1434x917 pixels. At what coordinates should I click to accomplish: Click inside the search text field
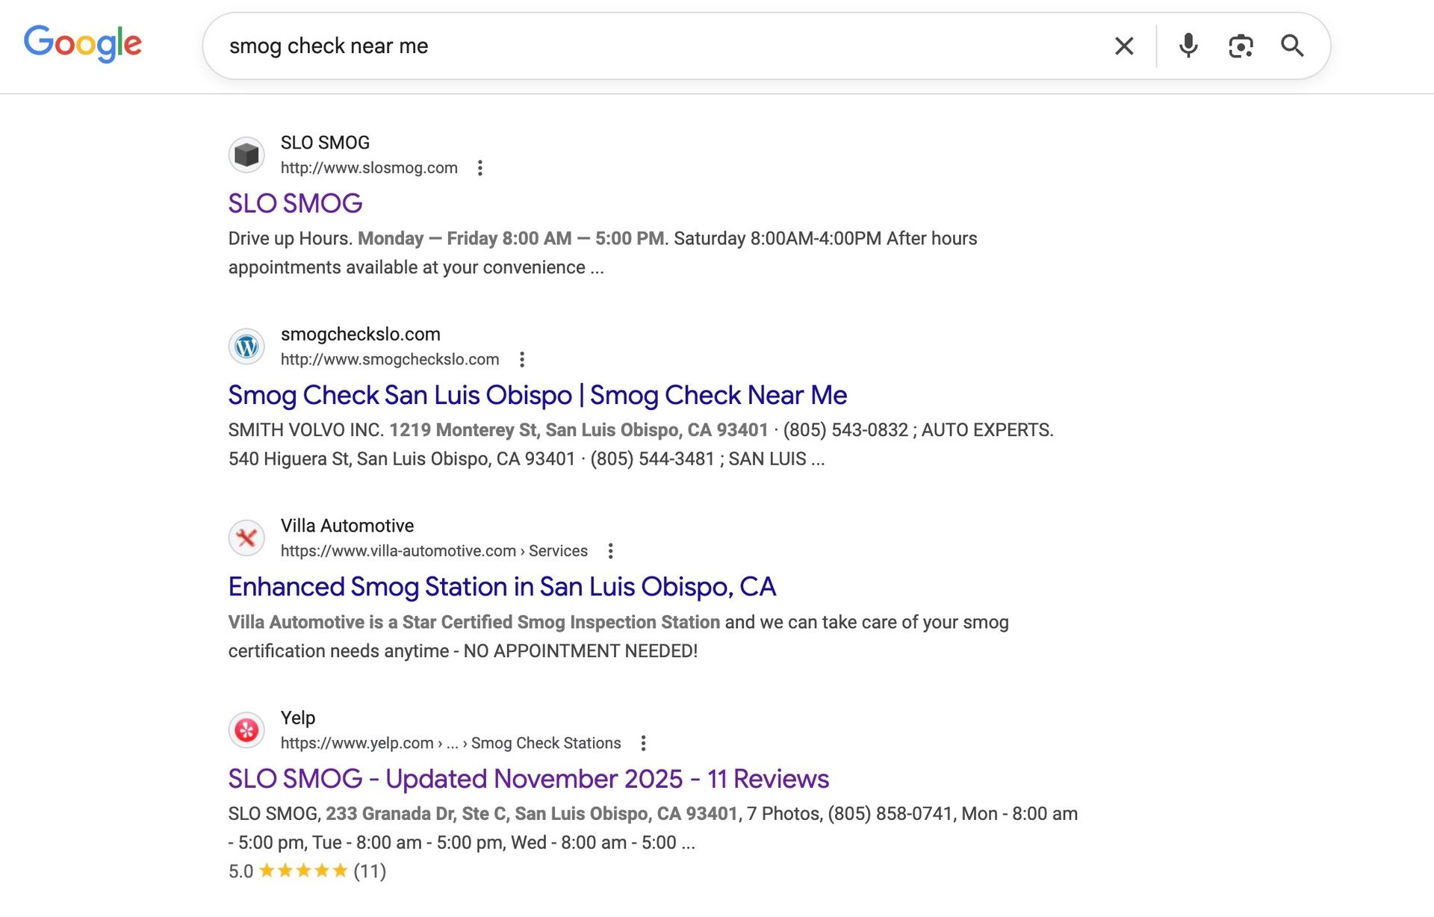click(x=657, y=46)
